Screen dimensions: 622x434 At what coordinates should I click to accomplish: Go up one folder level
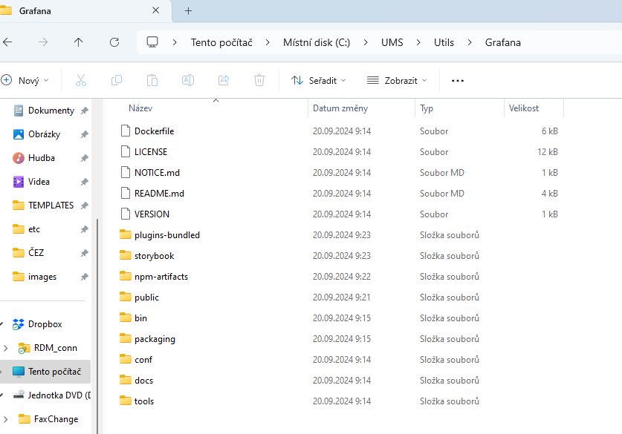pos(79,42)
